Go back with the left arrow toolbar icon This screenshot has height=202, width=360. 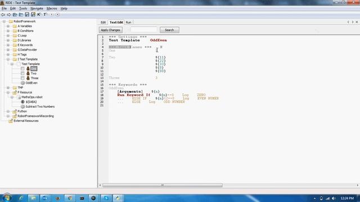coord(3,15)
